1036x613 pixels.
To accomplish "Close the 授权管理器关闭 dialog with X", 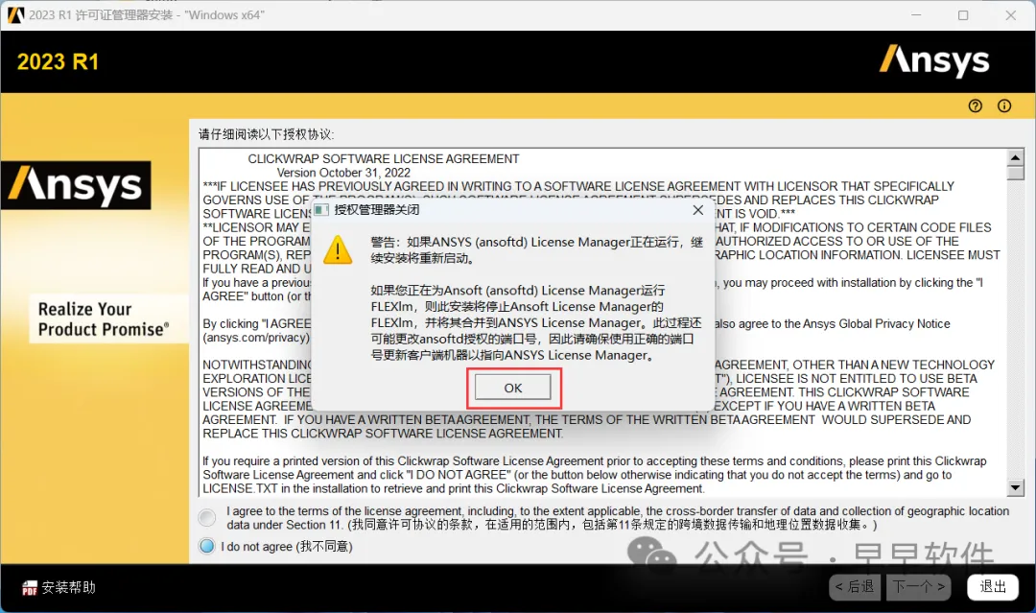I will (697, 210).
